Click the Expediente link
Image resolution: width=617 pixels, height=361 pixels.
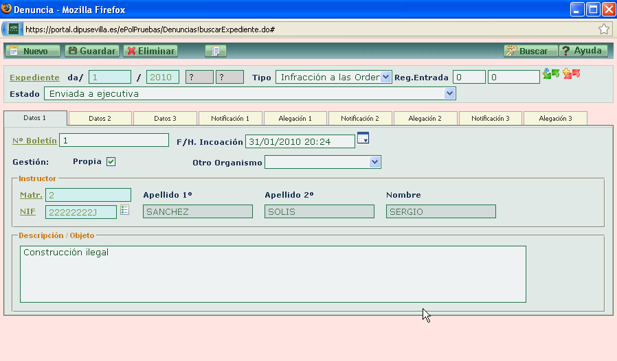click(x=34, y=78)
